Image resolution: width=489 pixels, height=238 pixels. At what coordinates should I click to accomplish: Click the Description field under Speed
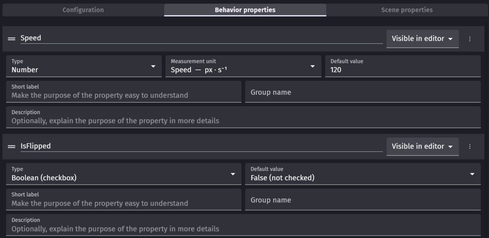click(x=244, y=117)
